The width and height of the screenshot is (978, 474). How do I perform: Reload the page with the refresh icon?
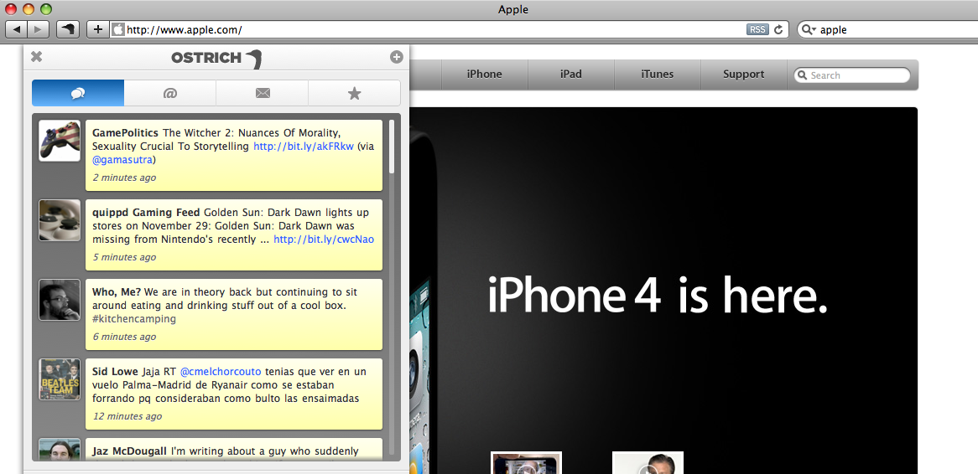[x=778, y=29]
